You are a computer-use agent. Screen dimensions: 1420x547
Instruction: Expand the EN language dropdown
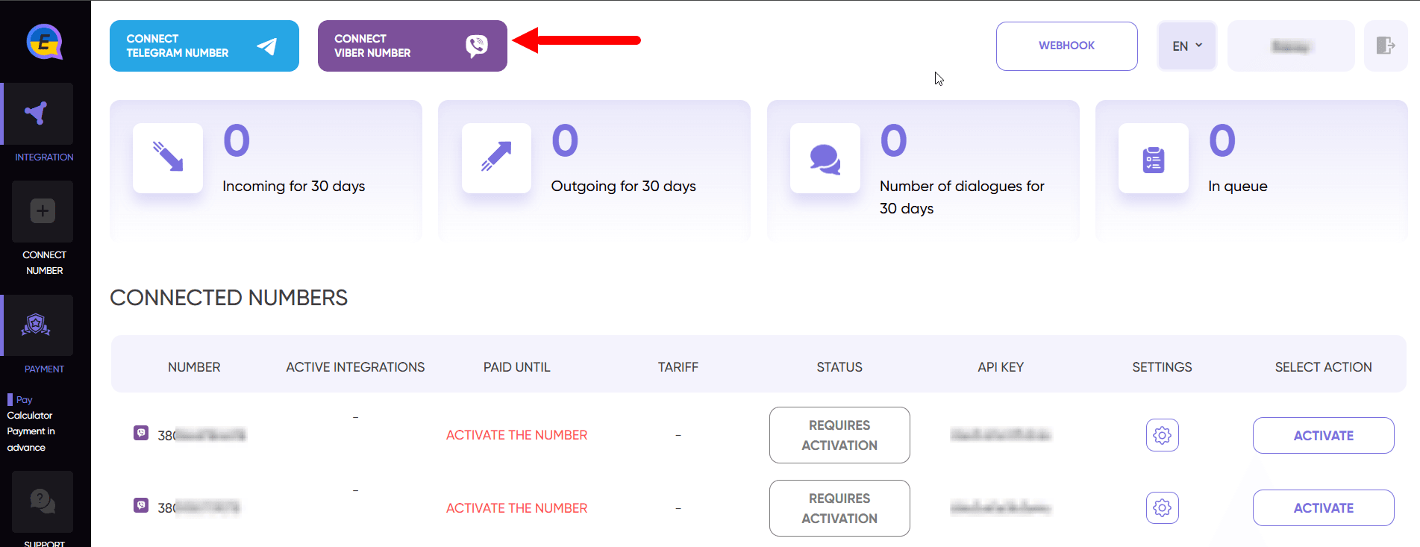[1187, 46]
